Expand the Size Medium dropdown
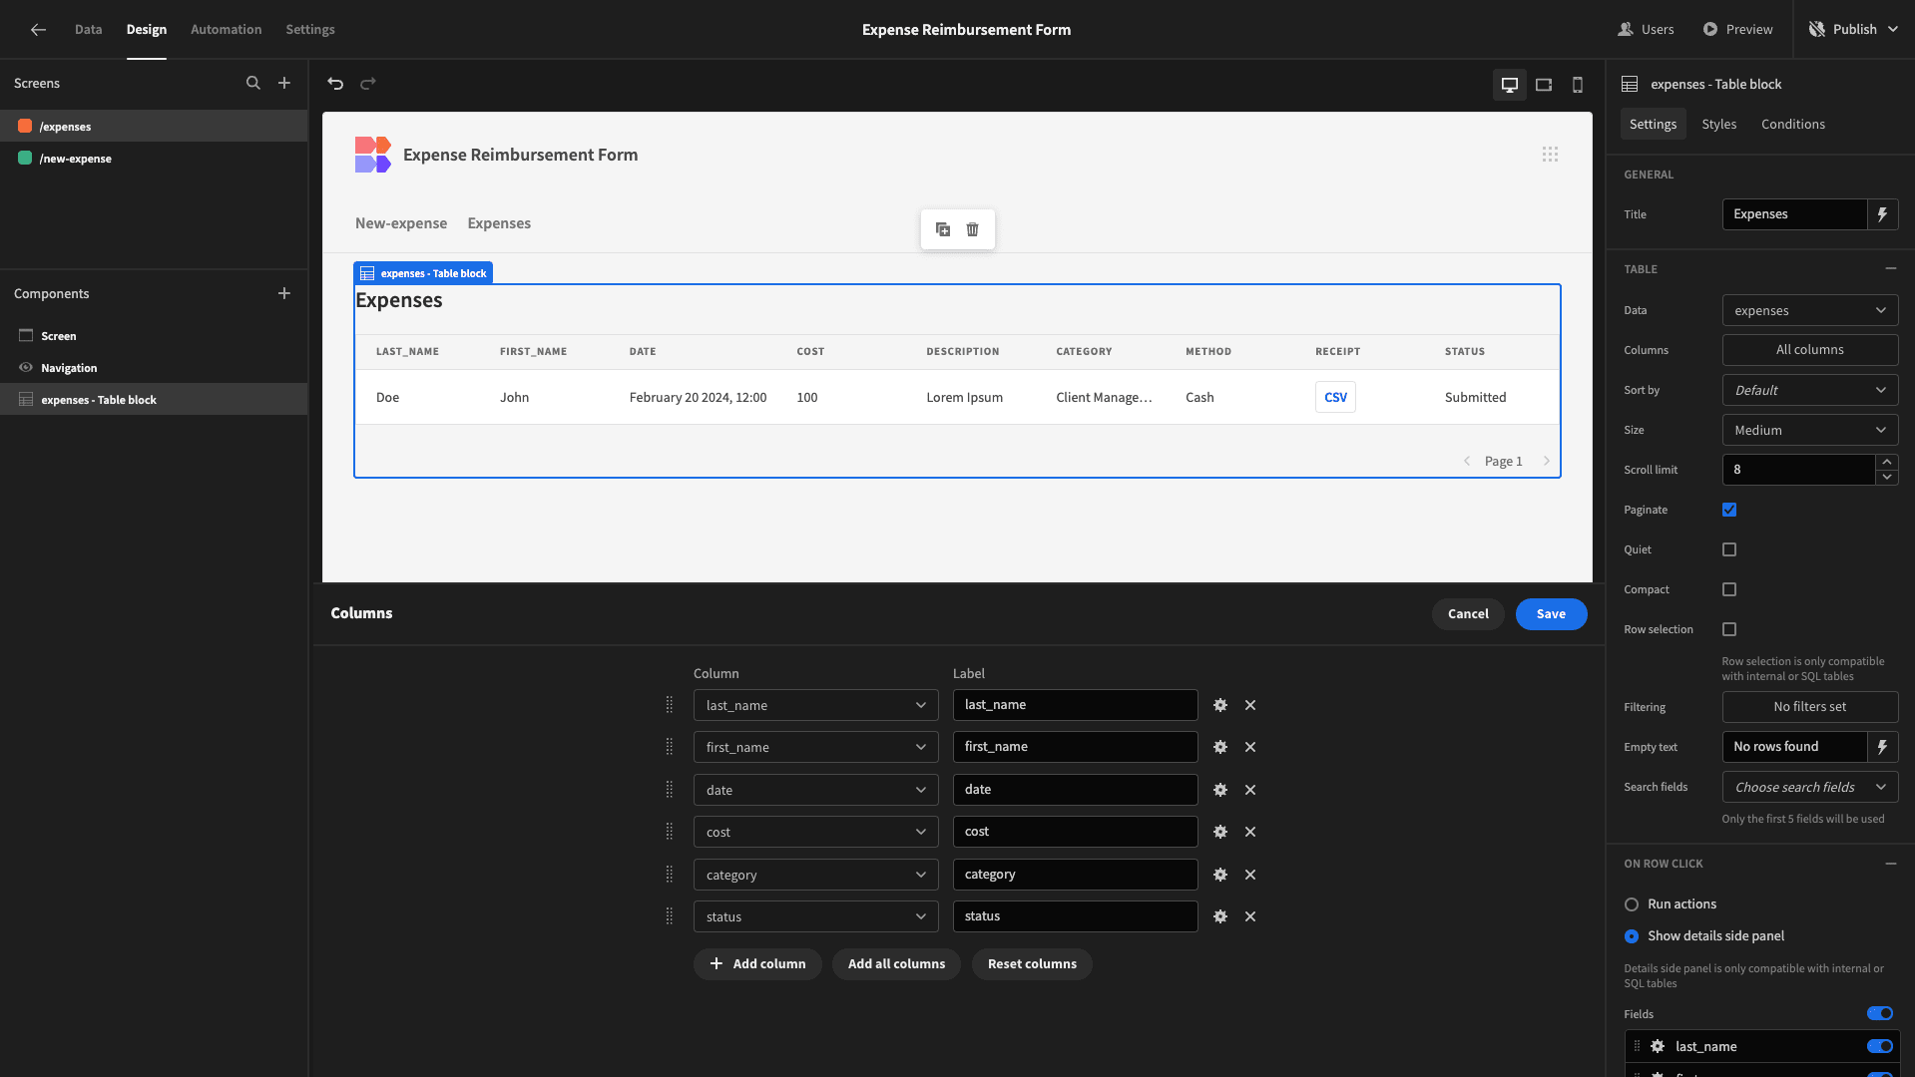Image resolution: width=1915 pixels, height=1077 pixels. (1810, 430)
